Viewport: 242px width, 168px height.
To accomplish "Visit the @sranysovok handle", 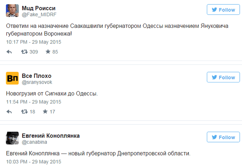I will (x=37, y=82).
